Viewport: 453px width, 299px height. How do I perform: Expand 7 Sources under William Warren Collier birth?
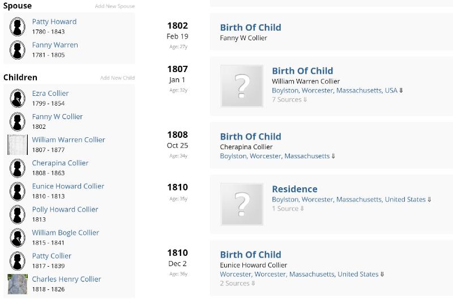[x=289, y=100]
